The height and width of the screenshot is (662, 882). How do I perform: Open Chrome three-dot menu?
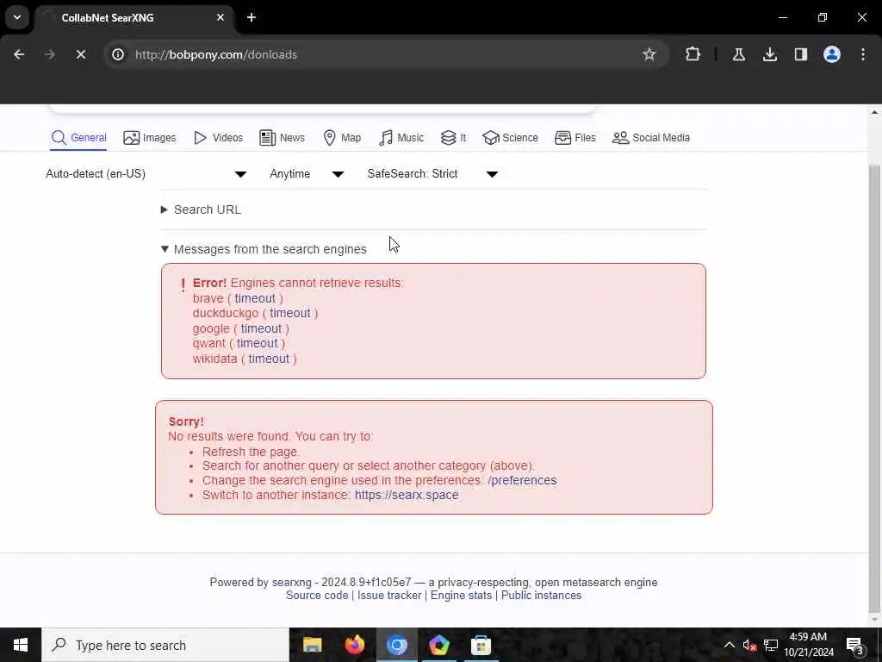coord(862,54)
